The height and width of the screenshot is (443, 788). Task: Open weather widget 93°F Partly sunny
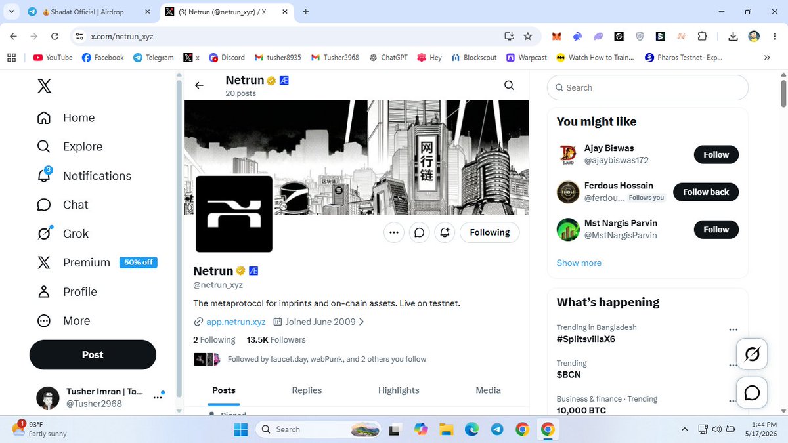39,429
